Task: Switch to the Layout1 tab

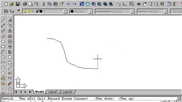Action: click(x=53, y=92)
